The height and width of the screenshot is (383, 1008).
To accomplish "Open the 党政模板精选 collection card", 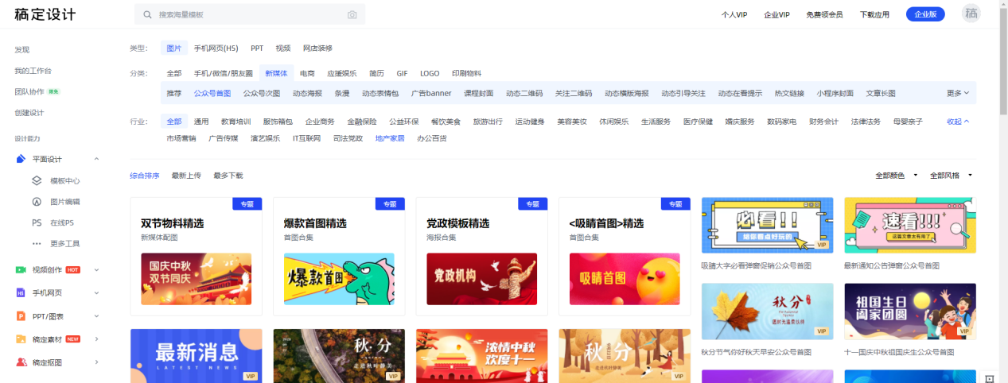I will [x=481, y=257].
